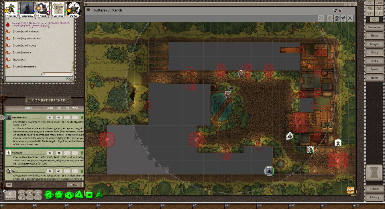Toggle the -2 modifier button

point(30,198)
